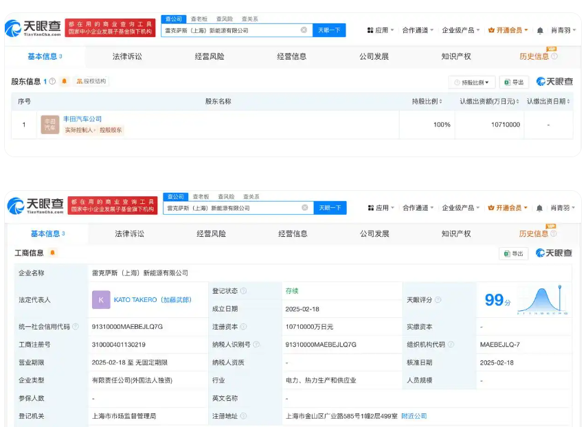Click the 股权结构 button
588x427 pixels.
click(91, 82)
